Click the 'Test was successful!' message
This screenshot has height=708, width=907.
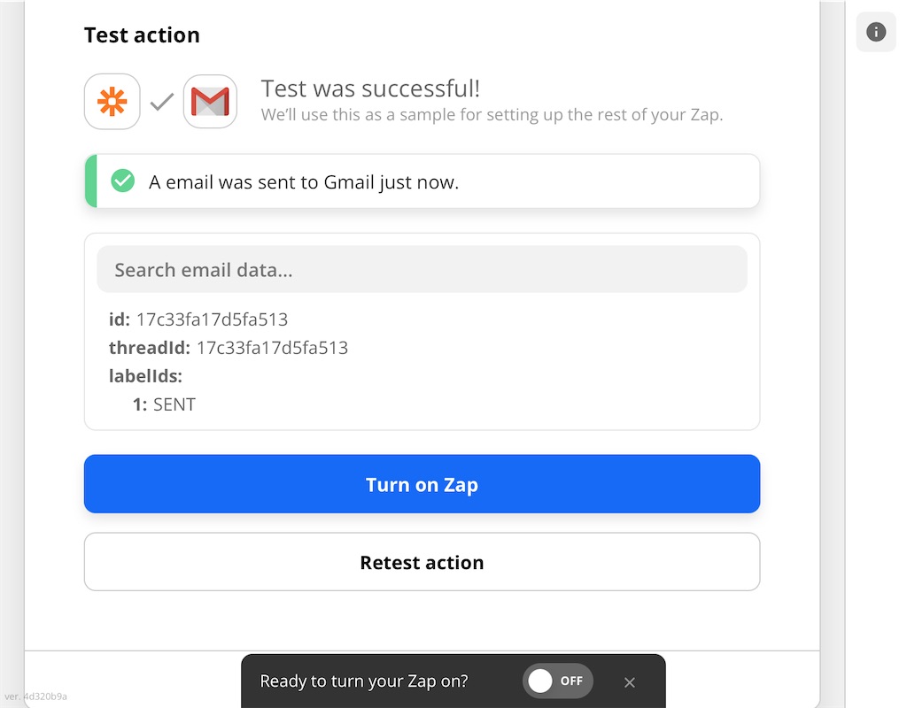click(370, 88)
